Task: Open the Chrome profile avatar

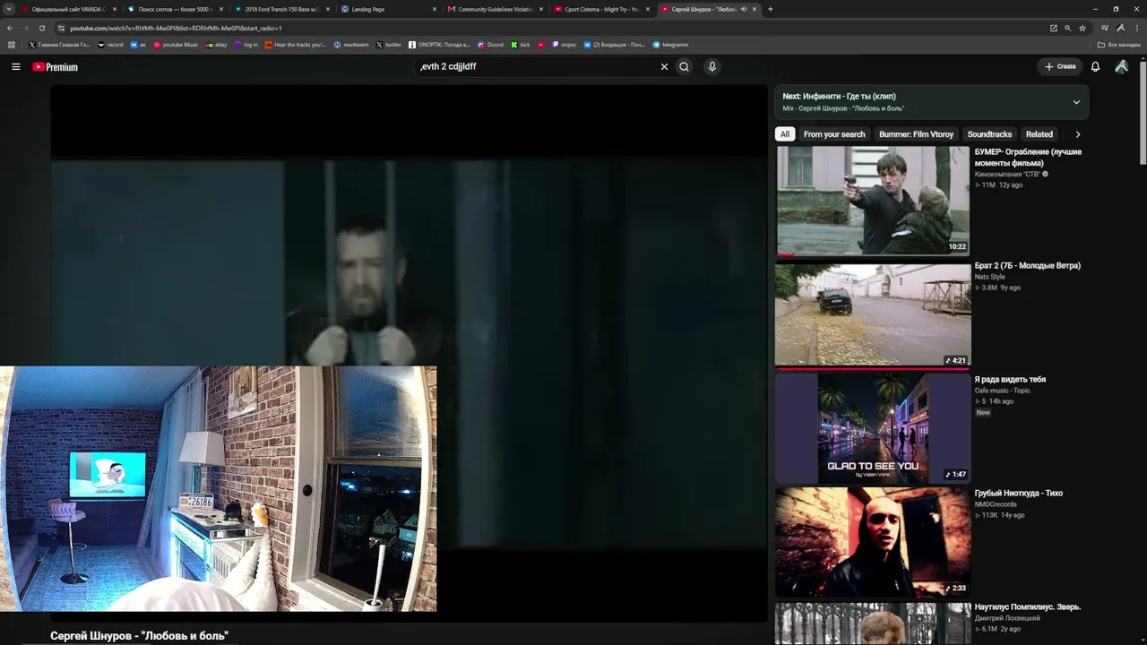Action: pos(1121,28)
